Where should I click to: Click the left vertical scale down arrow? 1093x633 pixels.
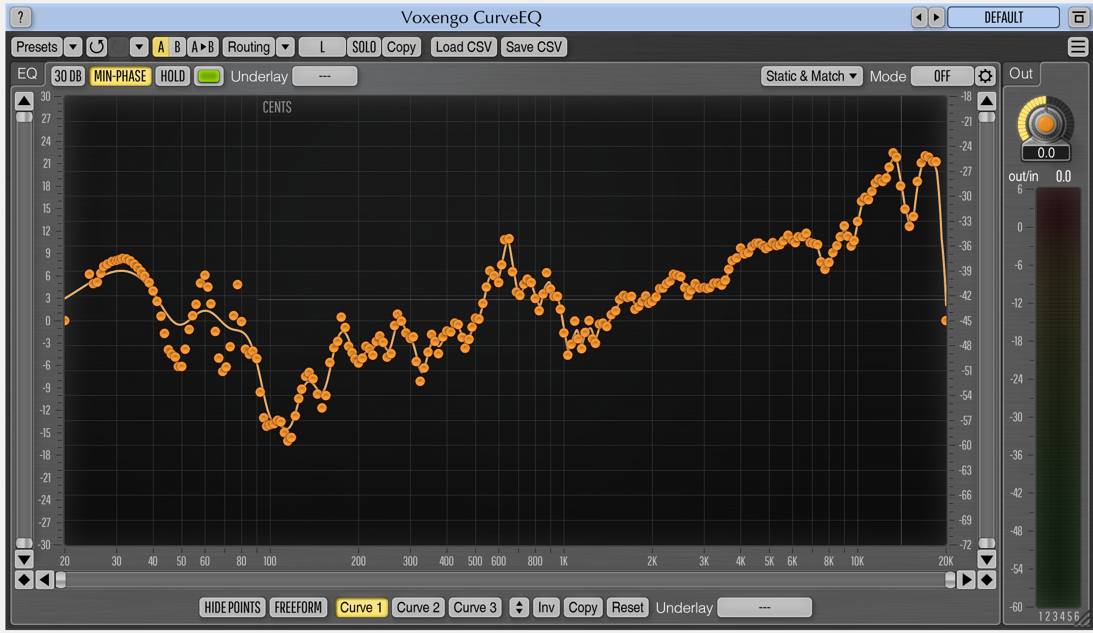pyautogui.click(x=24, y=560)
